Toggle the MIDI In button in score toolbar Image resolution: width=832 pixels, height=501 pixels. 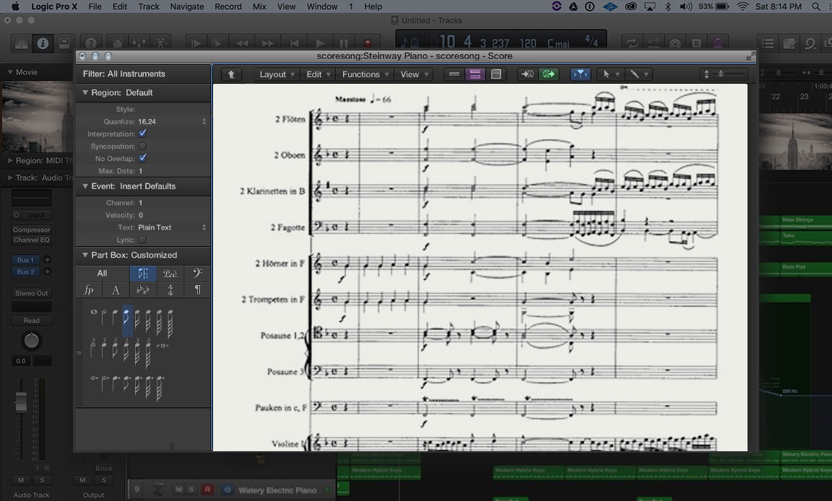[527, 74]
